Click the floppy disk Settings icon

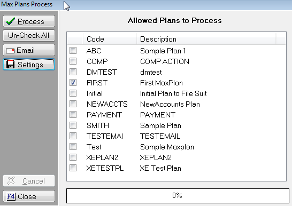click(x=10, y=65)
